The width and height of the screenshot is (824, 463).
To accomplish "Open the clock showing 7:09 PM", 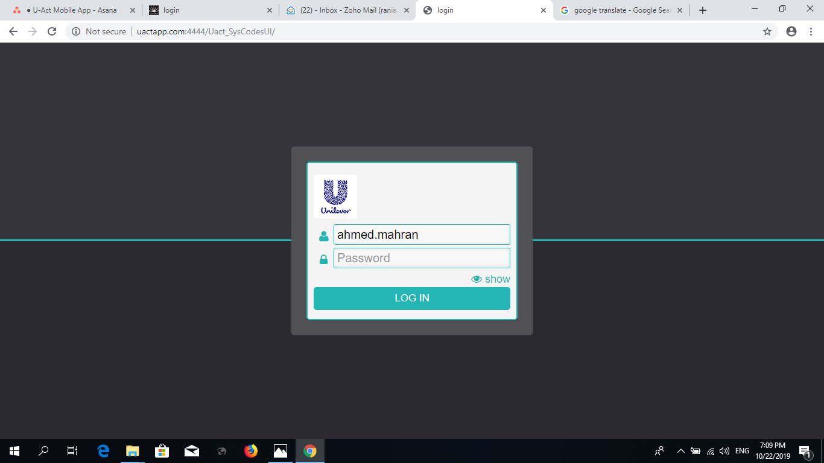I will (x=772, y=450).
